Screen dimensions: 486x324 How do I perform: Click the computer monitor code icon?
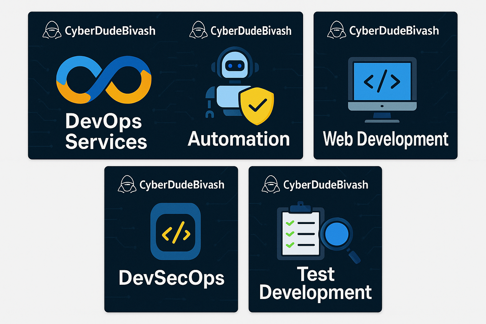(x=382, y=82)
